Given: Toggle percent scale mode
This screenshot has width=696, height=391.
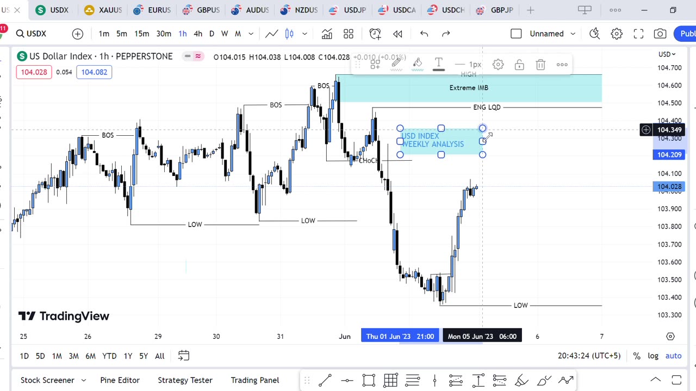Looking at the screenshot, I should point(637,356).
